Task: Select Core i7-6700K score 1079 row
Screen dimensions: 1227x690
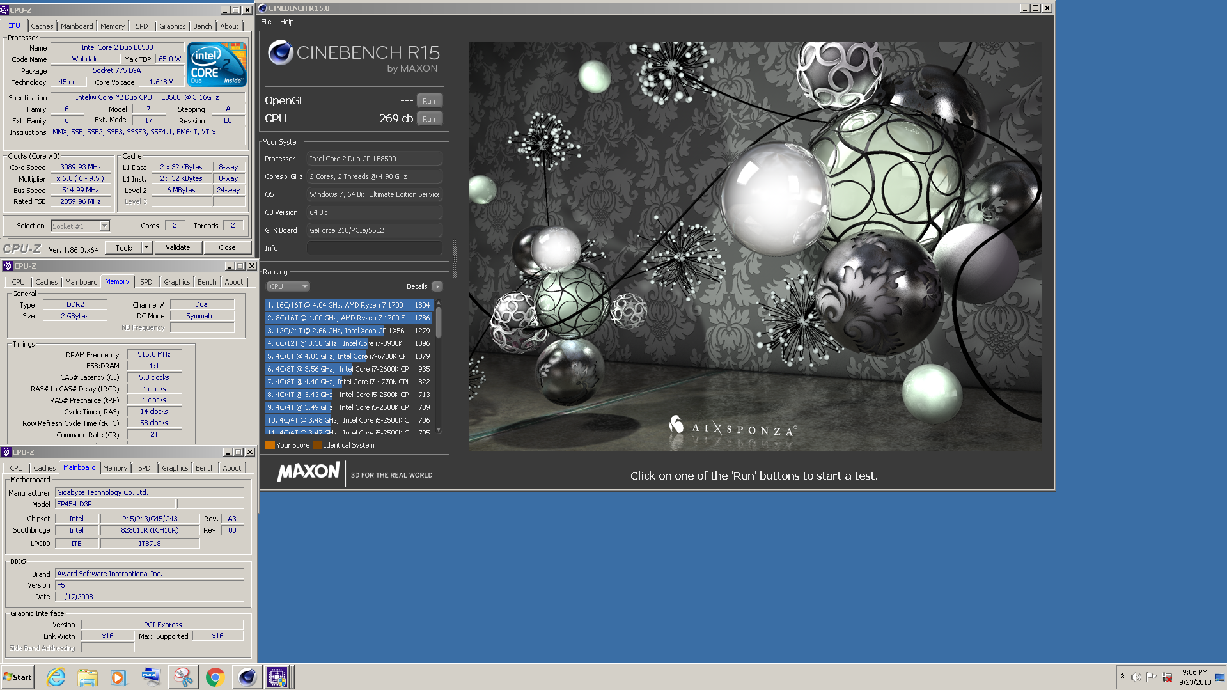Action: pyautogui.click(x=348, y=356)
